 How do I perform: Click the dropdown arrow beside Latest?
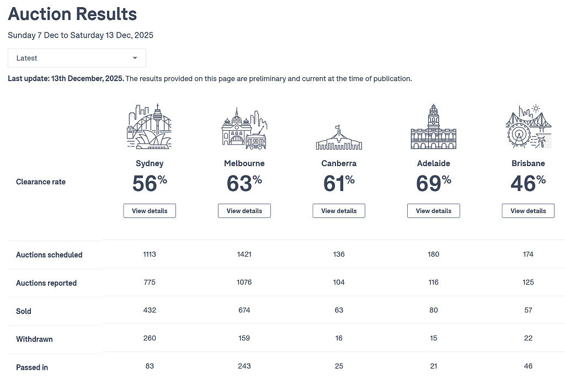click(135, 58)
